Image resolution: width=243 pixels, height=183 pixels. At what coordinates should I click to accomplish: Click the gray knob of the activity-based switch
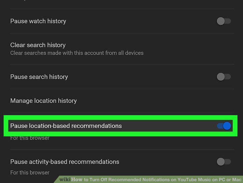pos(221,162)
